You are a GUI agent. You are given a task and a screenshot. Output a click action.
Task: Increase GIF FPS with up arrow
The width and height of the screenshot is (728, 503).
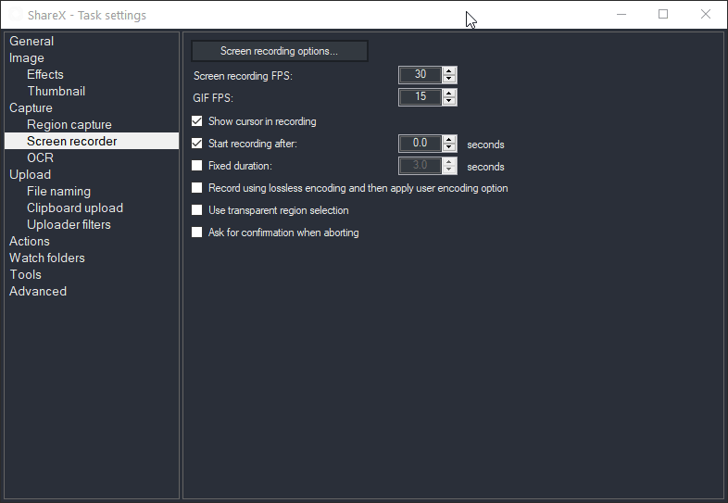[449, 94]
